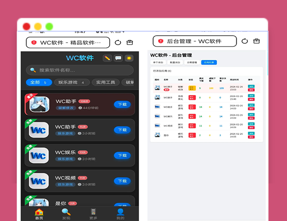
Task: Click the 娱乐游戏 tag on WC娱乐 card
Action: pyautogui.click(x=65, y=159)
